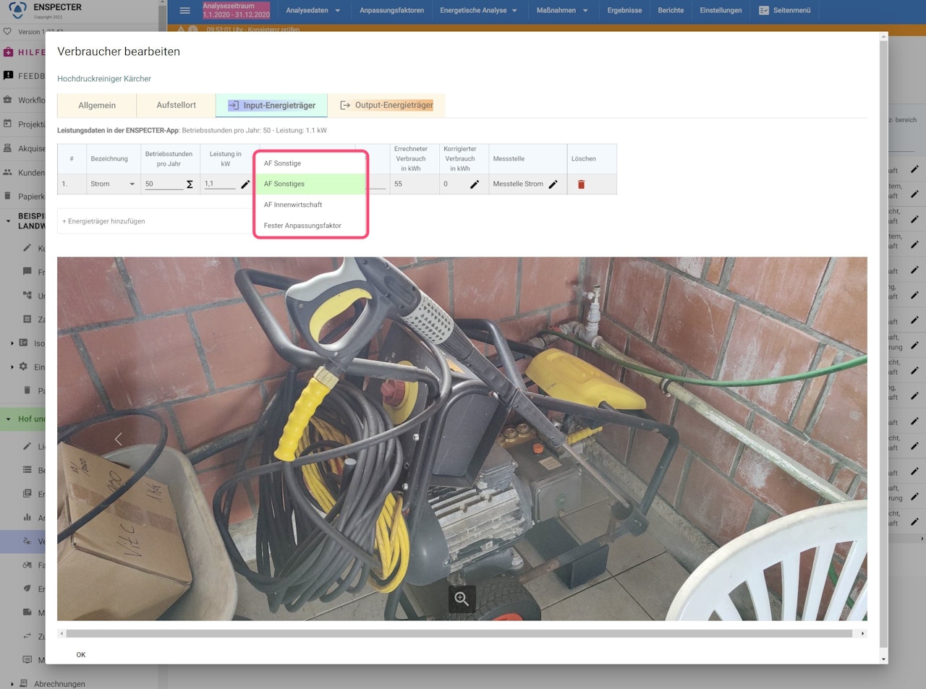926x689 pixels.
Task: Click Energieträger hinzufügen
Action: (104, 221)
